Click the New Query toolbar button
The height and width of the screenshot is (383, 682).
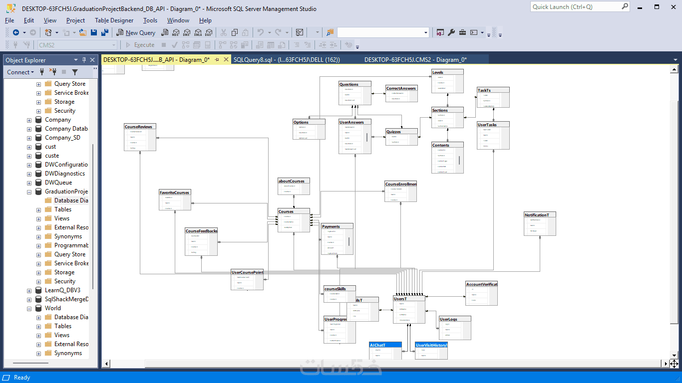tap(136, 32)
